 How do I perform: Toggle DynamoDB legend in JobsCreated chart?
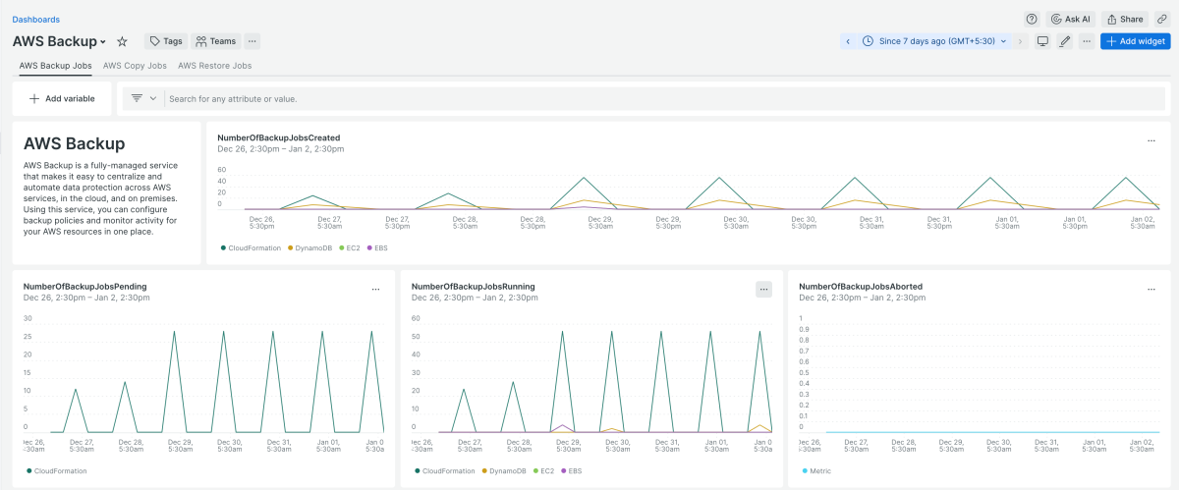pyautogui.click(x=309, y=247)
